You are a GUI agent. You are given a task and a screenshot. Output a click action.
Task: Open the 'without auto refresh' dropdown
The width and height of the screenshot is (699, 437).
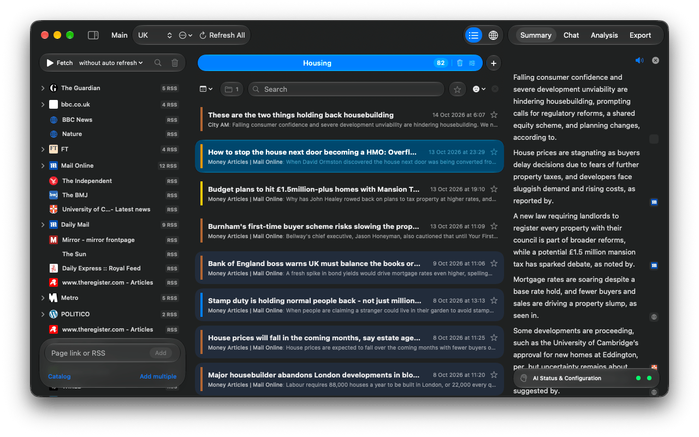pos(111,63)
